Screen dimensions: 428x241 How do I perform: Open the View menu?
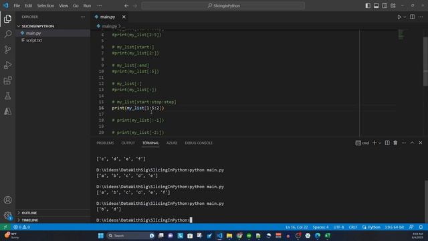pyautogui.click(x=64, y=6)
